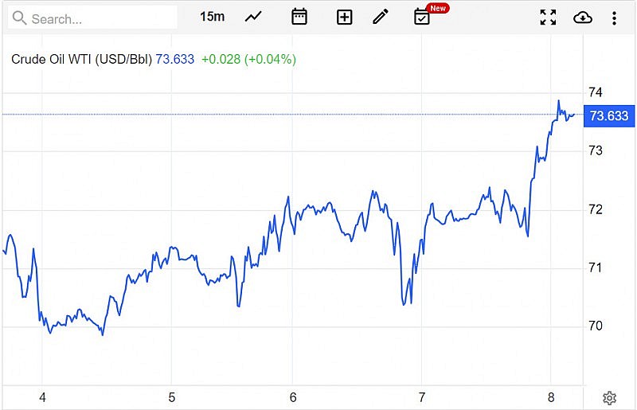Click the 73.633 current price label
637x410 pixels.
click(x=609, y=116)
